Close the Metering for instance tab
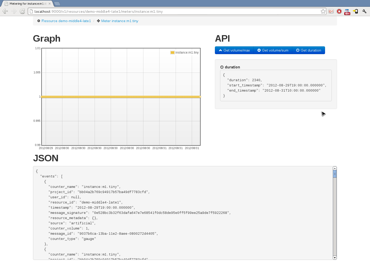Screen dimensions: 370x268 click(50, 4)
